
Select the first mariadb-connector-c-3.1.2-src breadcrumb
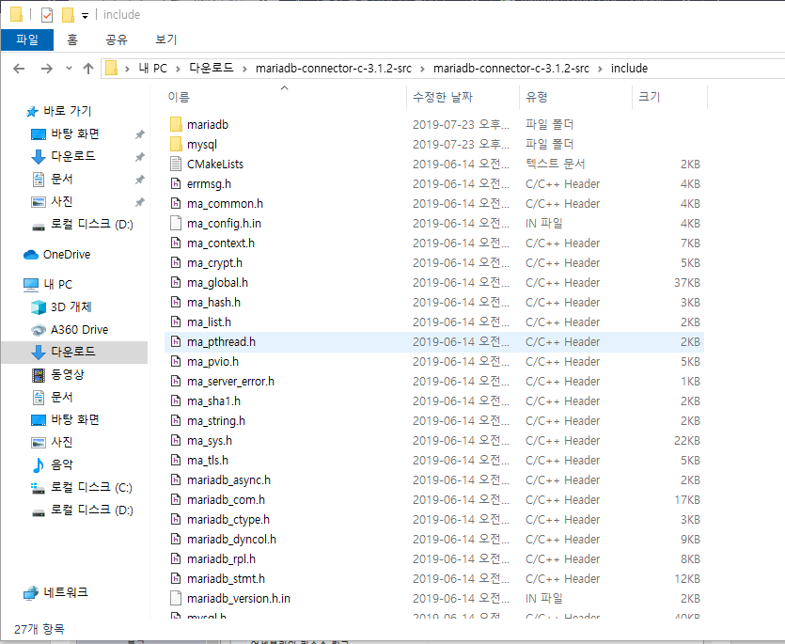pos(334,69)
